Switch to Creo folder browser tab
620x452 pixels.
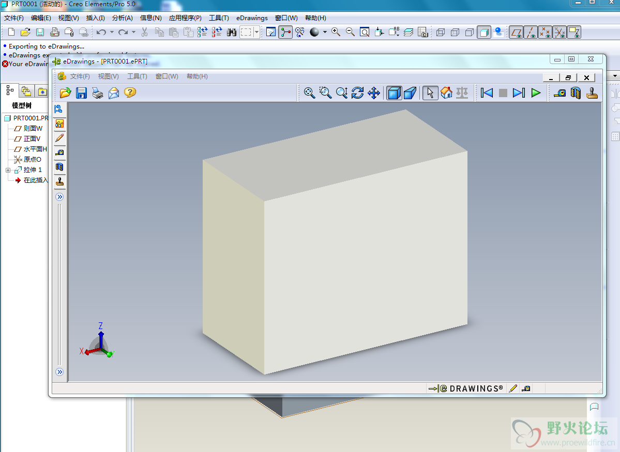pos(26,91)
